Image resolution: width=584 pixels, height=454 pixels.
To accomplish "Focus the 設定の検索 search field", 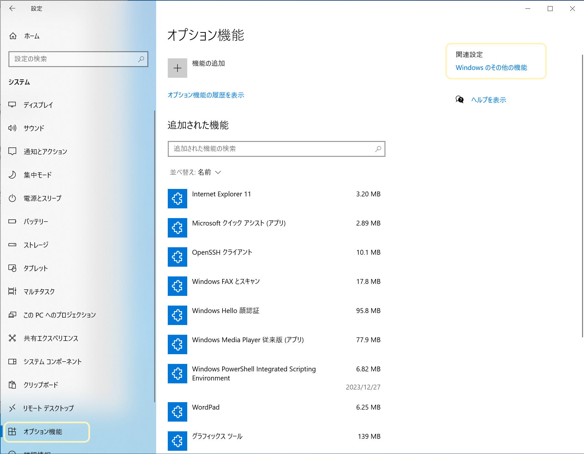I will [78, 59].
